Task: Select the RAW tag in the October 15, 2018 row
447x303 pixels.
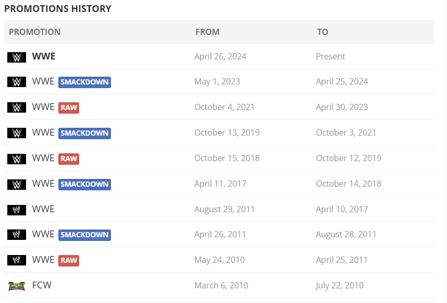Action: click(x=69, y=159)
